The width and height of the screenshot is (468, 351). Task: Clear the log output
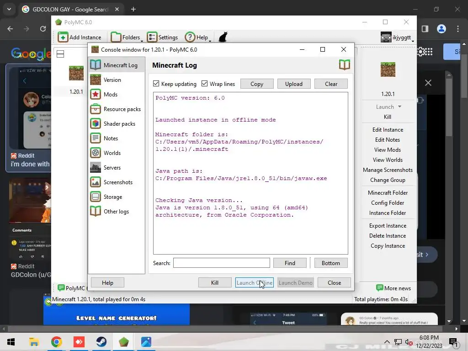coord(331,84)
